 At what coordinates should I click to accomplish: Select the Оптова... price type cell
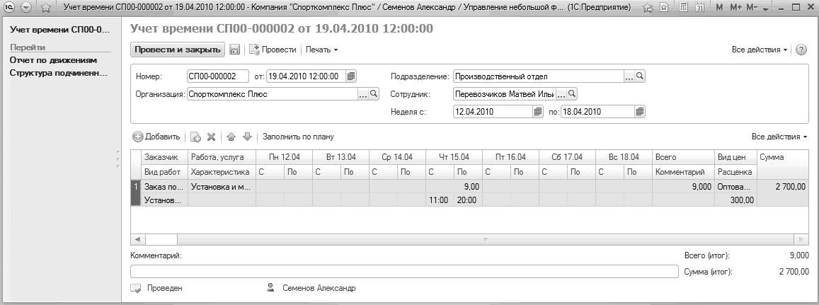click(x=736, y=186)
